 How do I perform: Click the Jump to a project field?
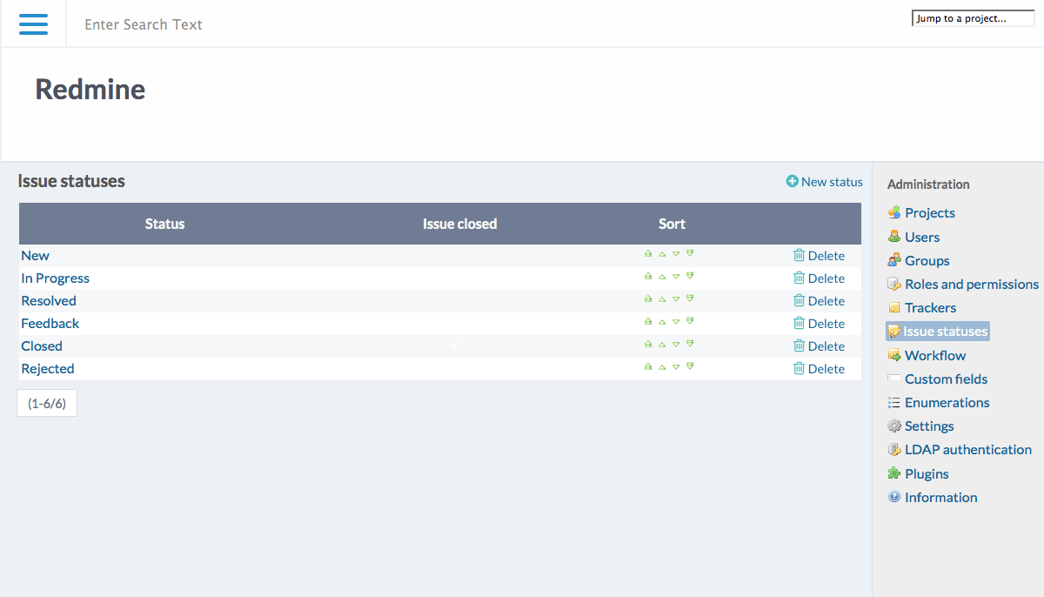coord(973,17)
